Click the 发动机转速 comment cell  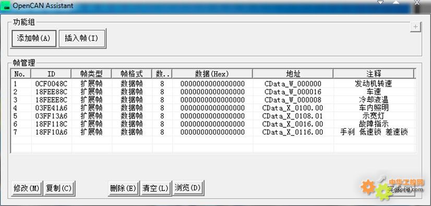point(374,83)
